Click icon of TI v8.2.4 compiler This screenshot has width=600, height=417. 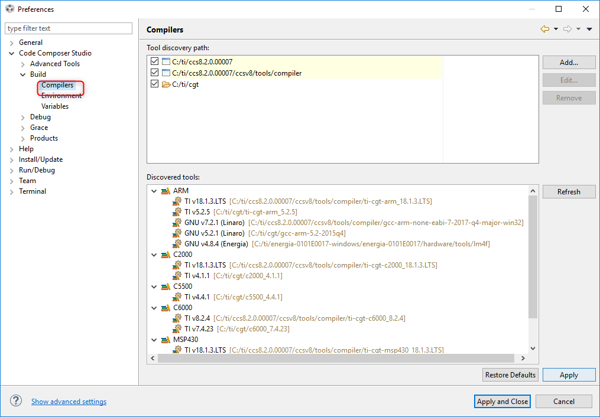click(x=177, y=318)
